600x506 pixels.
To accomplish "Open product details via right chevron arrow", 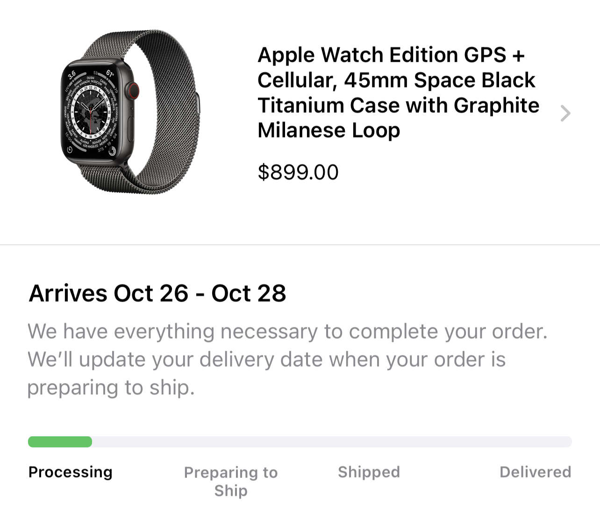I will click(x=565, y=113).
